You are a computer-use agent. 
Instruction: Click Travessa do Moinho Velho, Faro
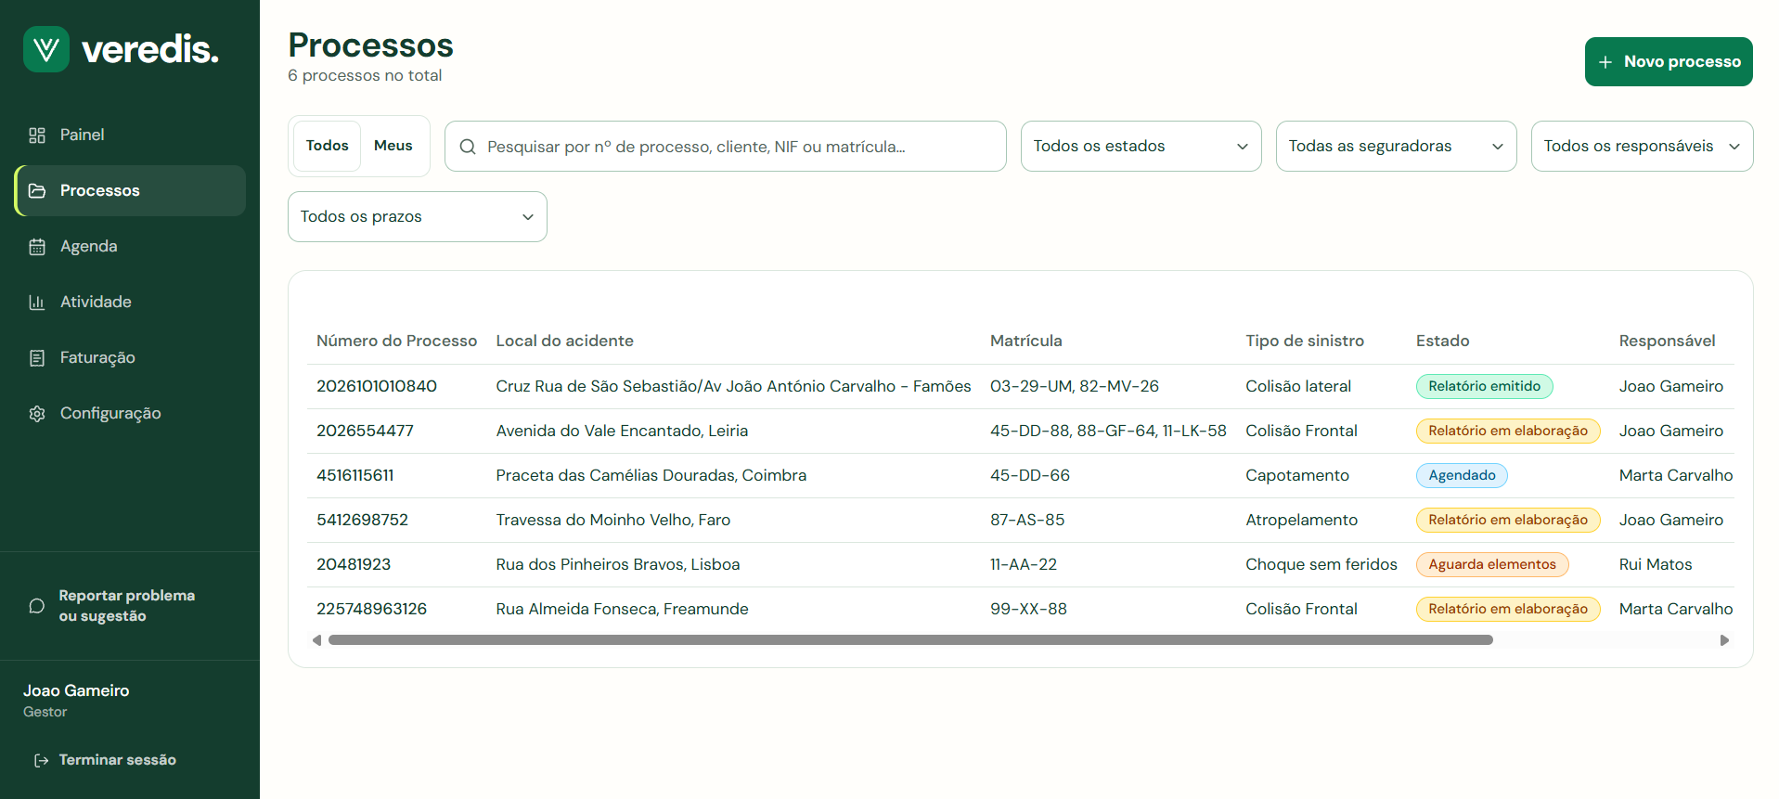(612, 521)
